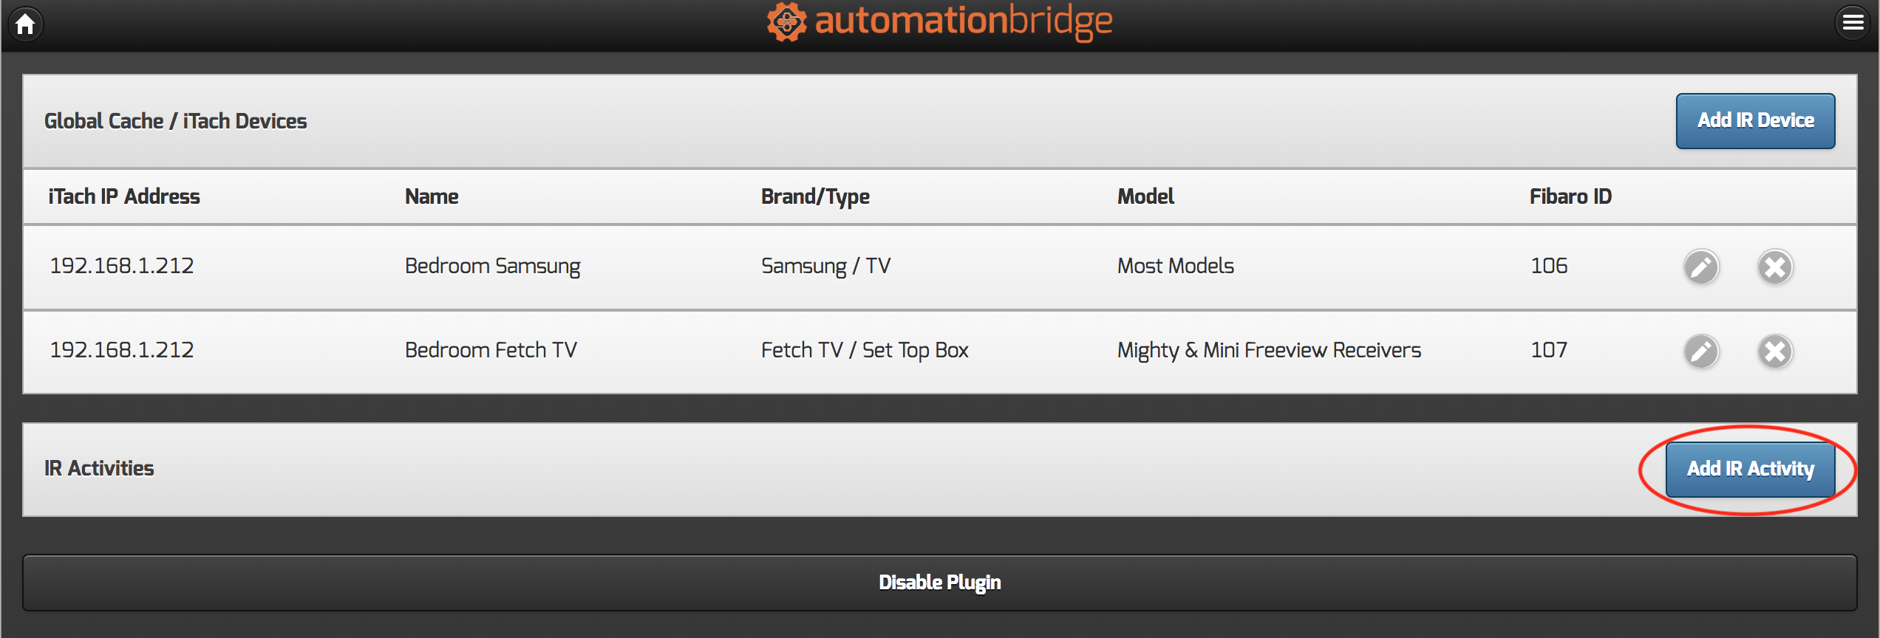
Task: Remove the Bedroom Fetch TV device
Action: pos(1774,351)
